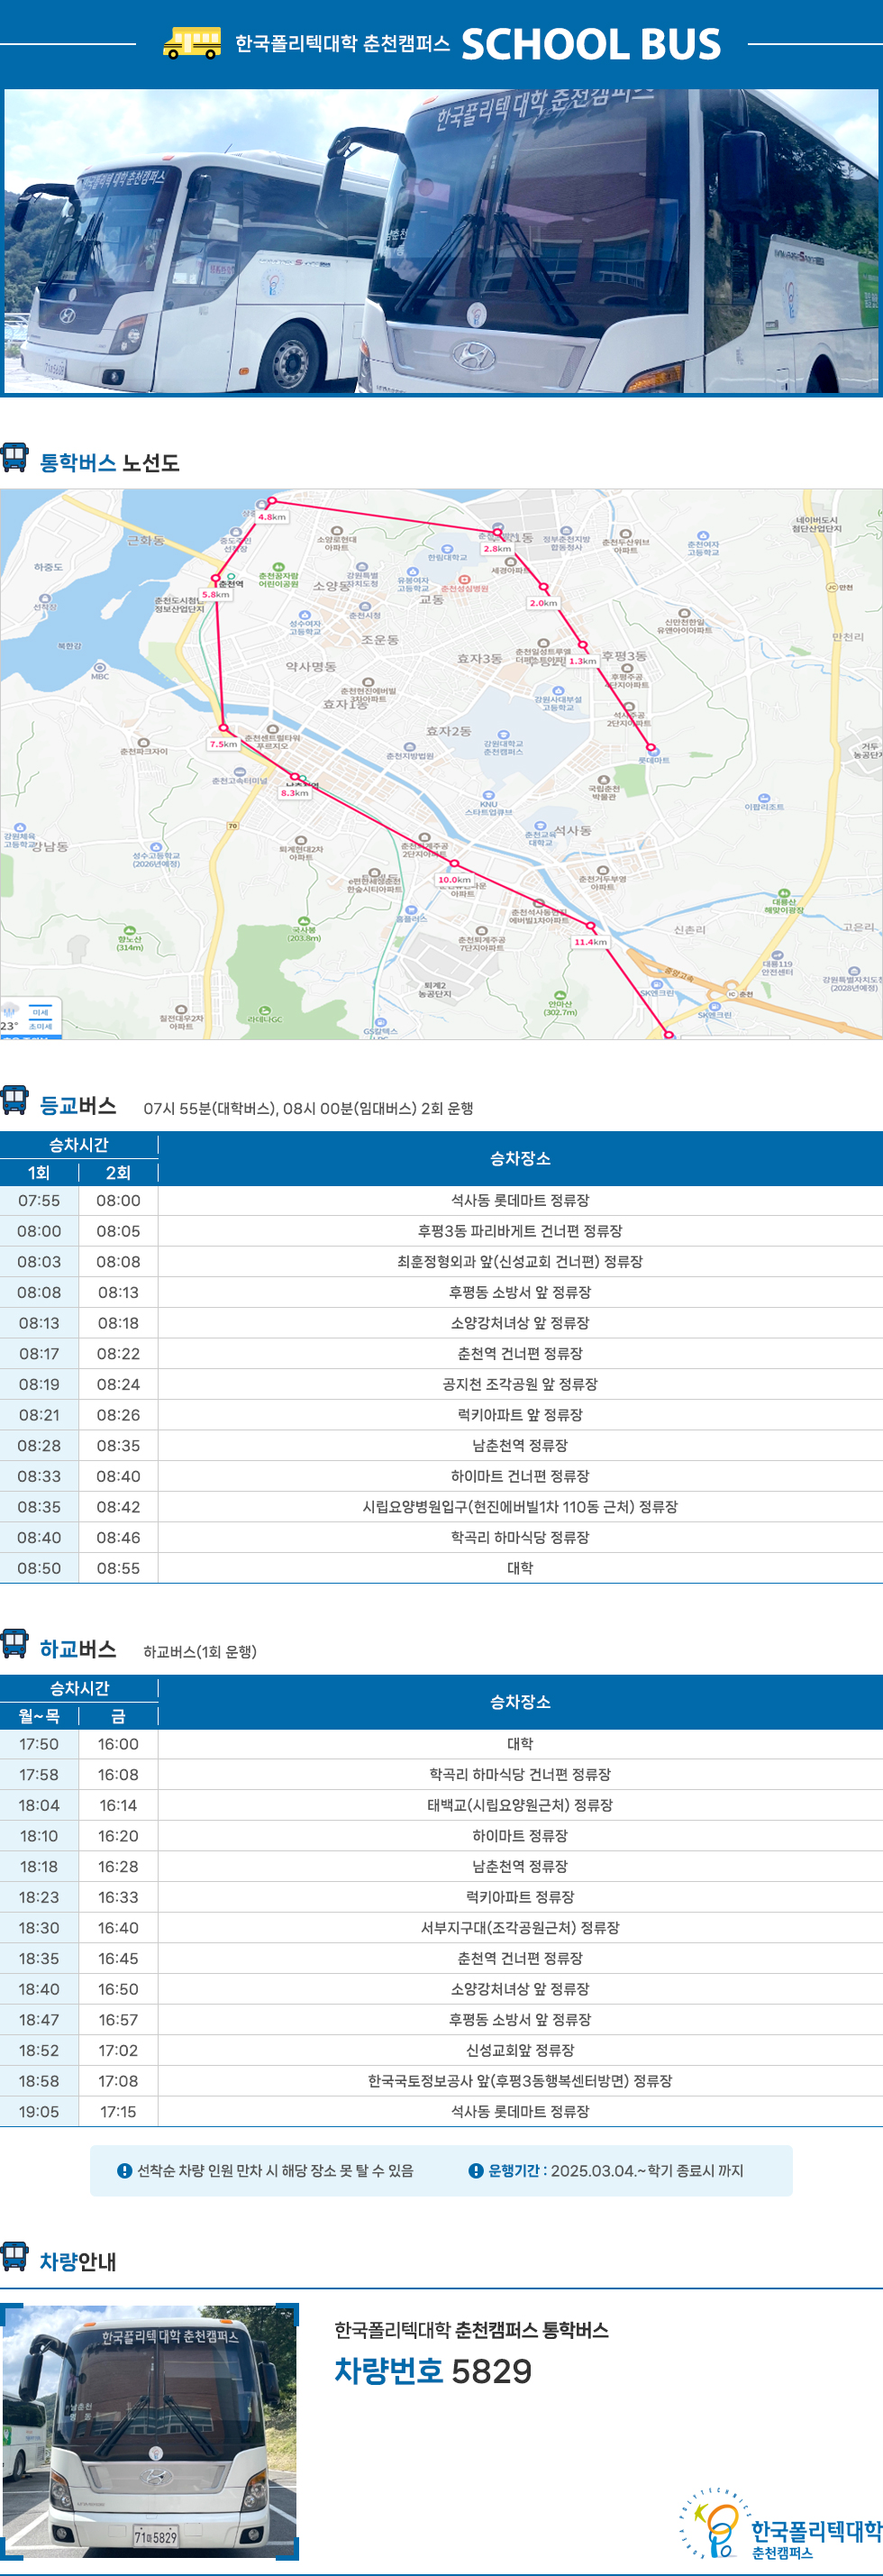Click 학곡리 하마식당 건너편 정류장
Image resolution: width=883 pixels, height=2576 pixels.
(520, 1775)
